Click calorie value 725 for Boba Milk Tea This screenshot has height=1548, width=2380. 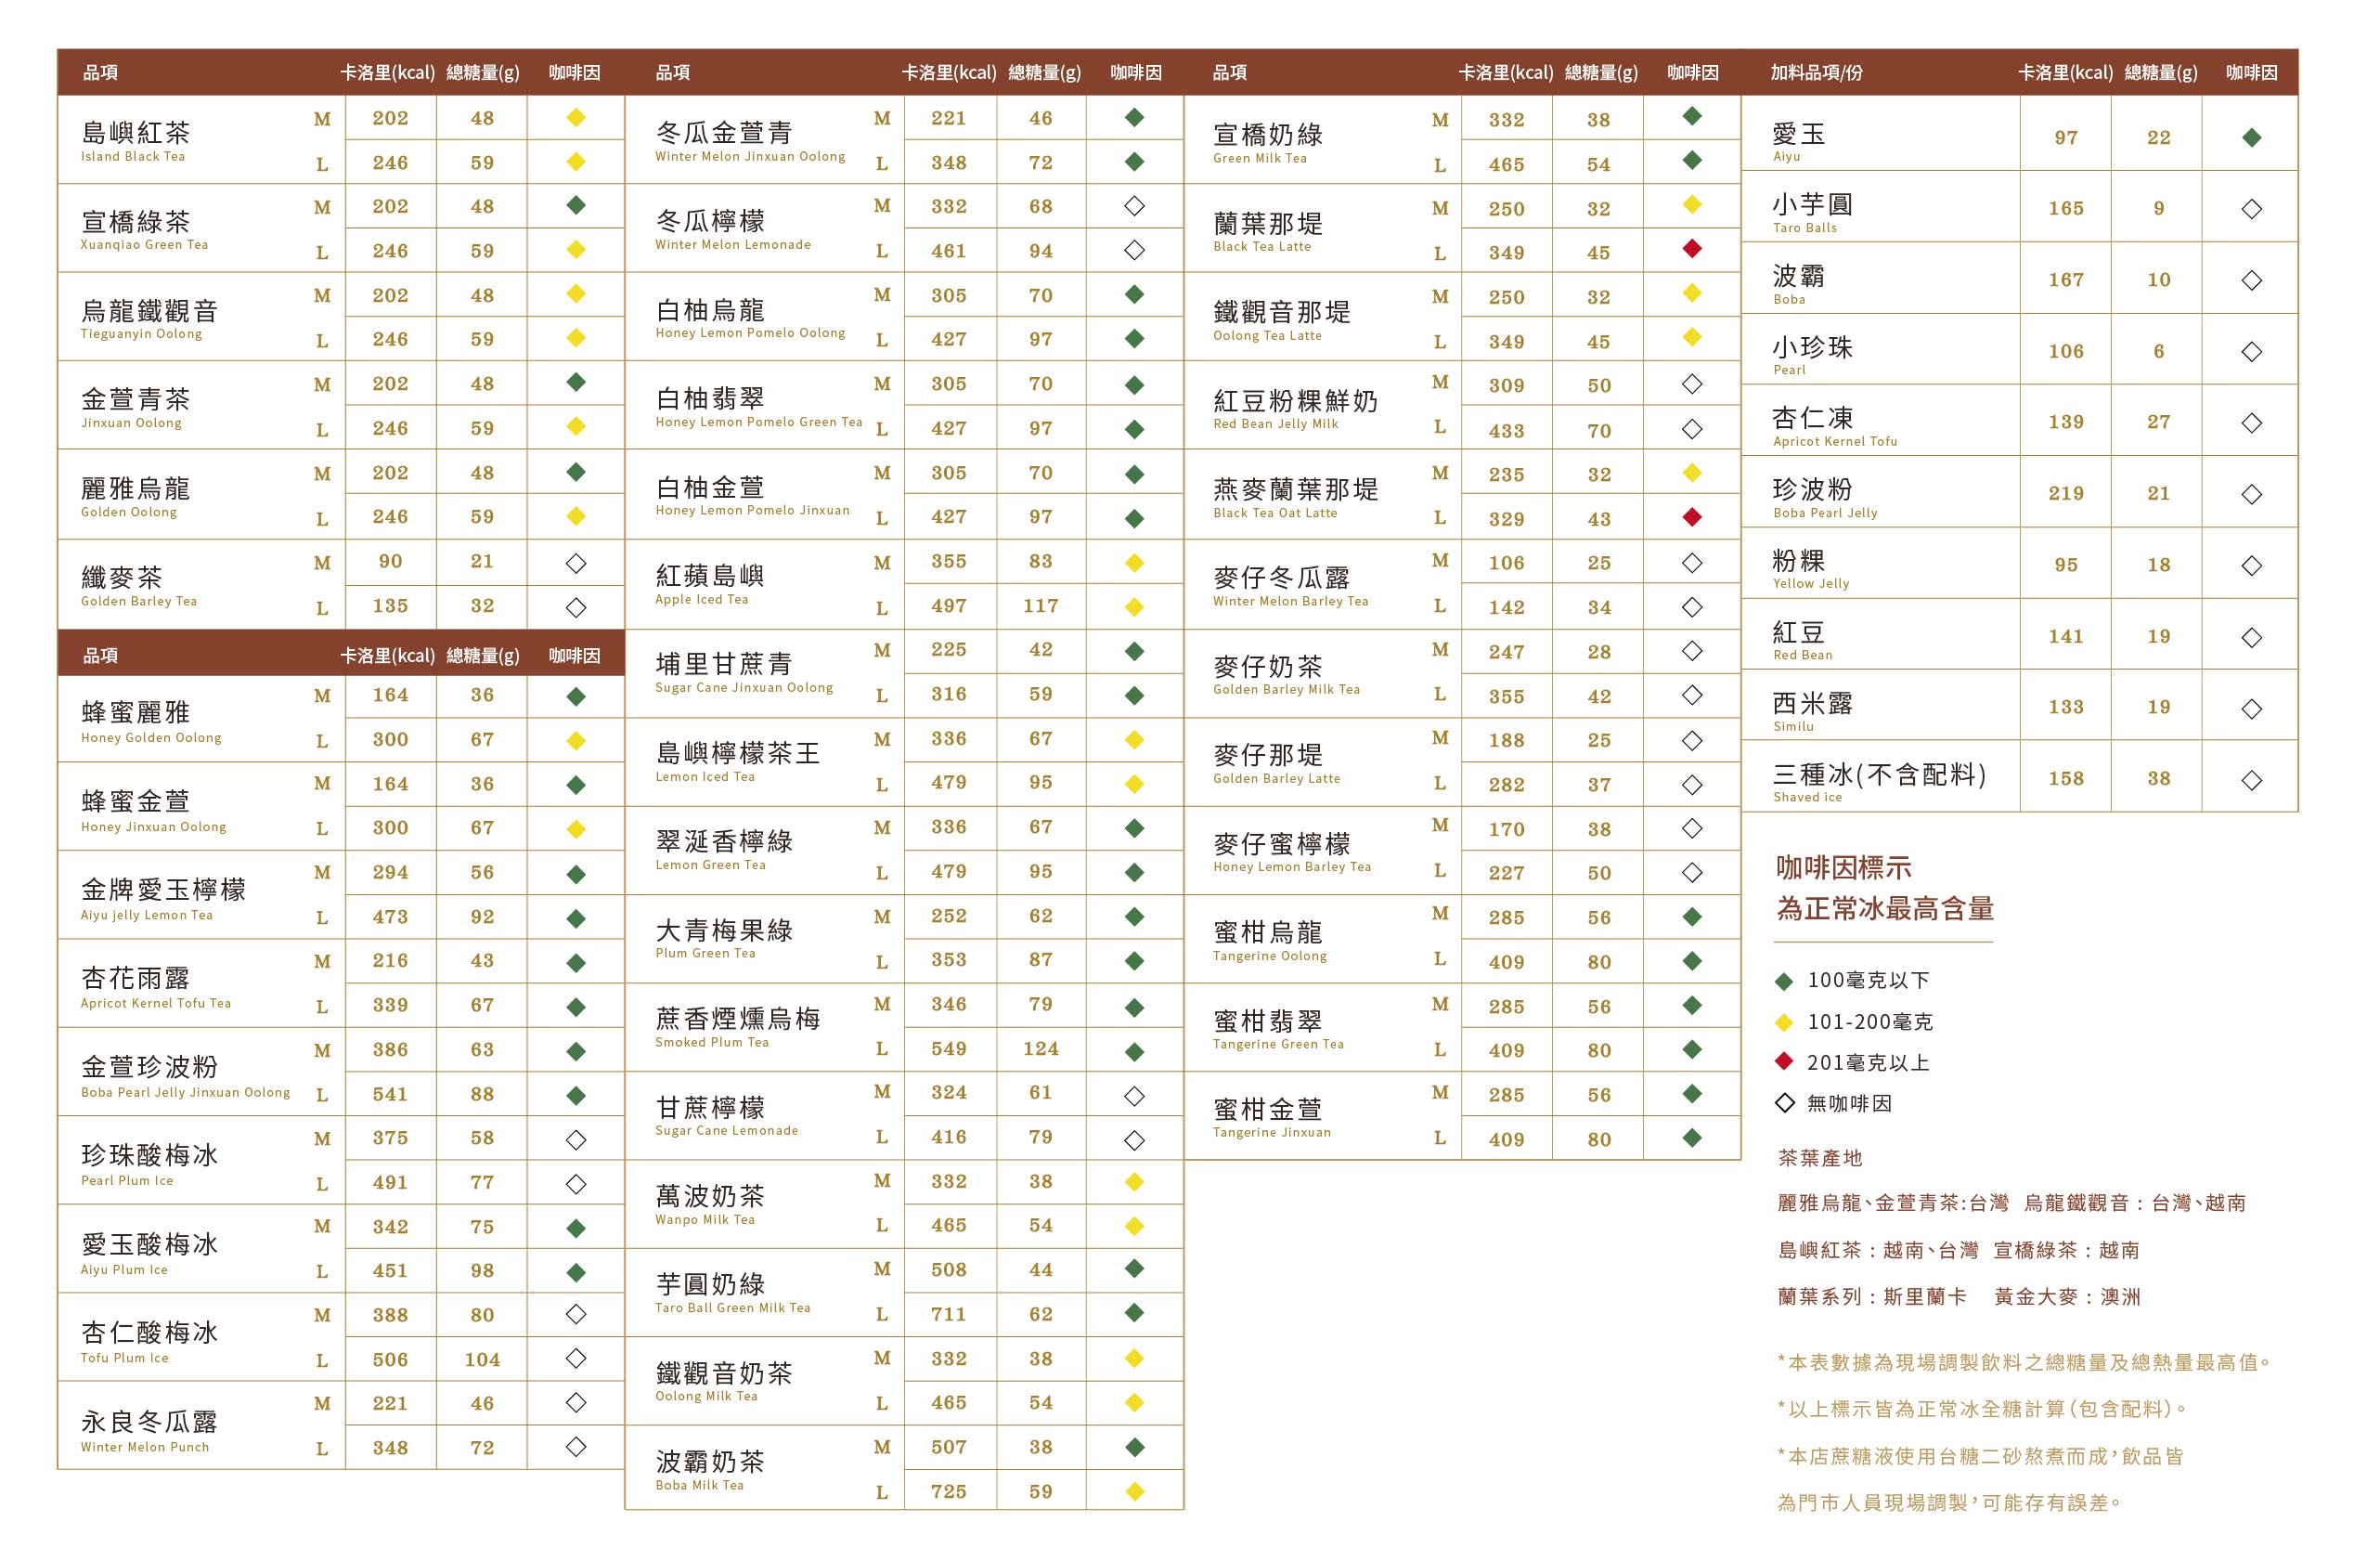(948, 1492)
